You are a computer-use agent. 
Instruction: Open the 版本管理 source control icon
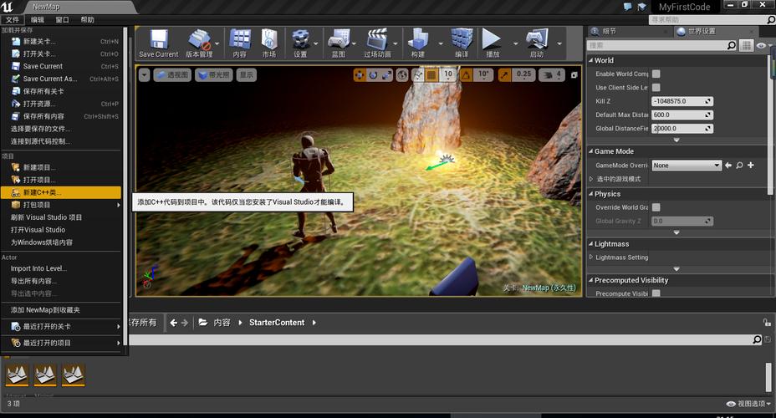point(200,39)
